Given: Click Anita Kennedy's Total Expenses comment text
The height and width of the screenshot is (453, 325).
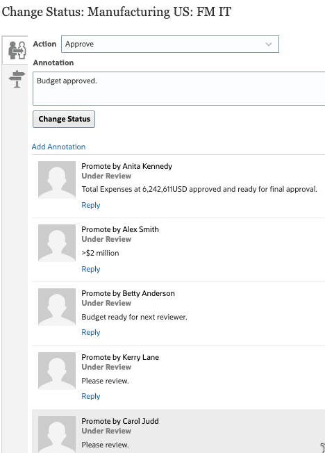Looking at the screenshot, I should pos(199,189).
